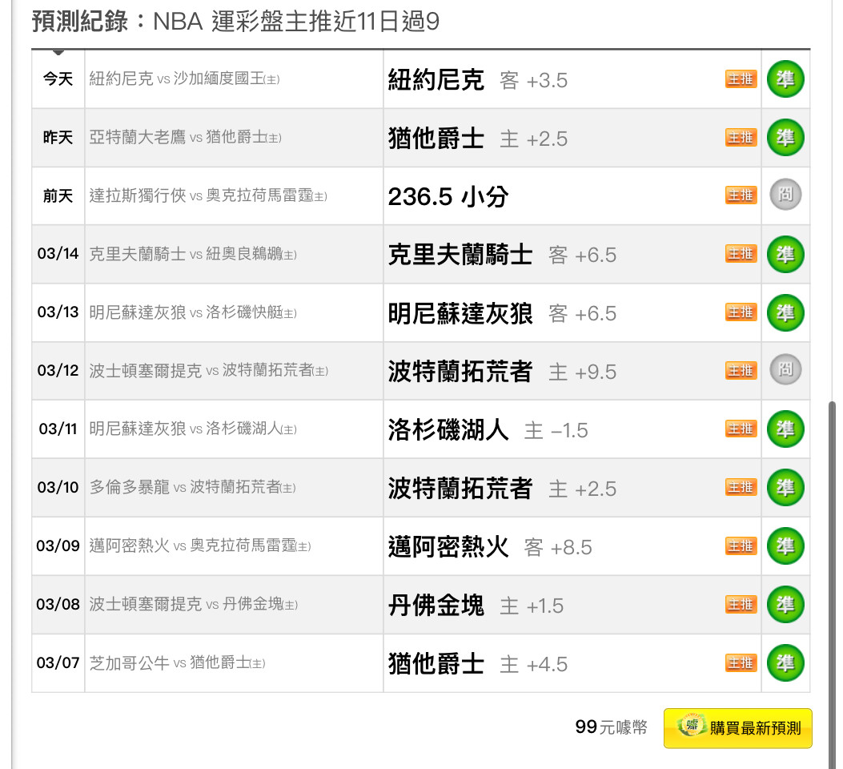Select prediction 洛杉磯湖人 主 -1.5
Image resolution: width=843 pixels, height=769 pixels.
(x=488, y=430)
